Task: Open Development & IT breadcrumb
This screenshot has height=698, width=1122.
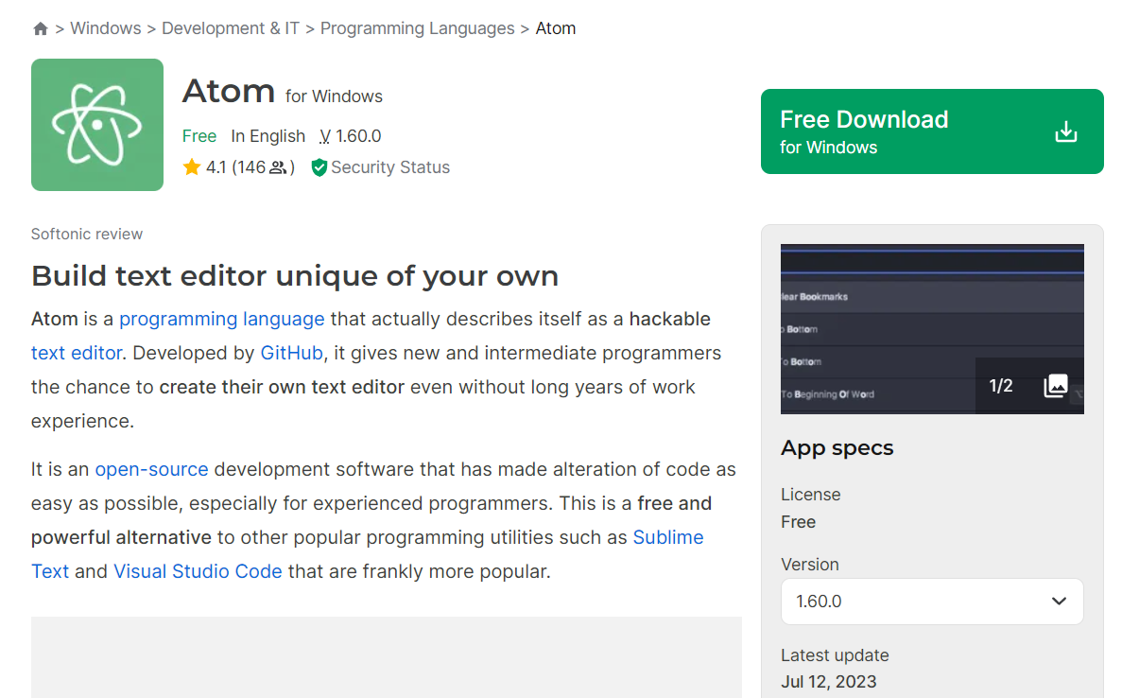Action: [x=231, y=28]
